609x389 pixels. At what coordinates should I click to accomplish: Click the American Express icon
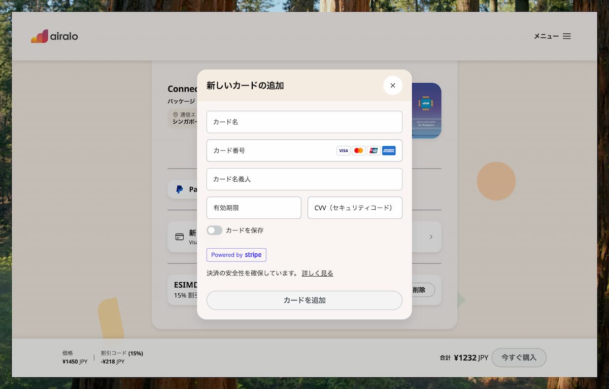(x=389, y=150)
